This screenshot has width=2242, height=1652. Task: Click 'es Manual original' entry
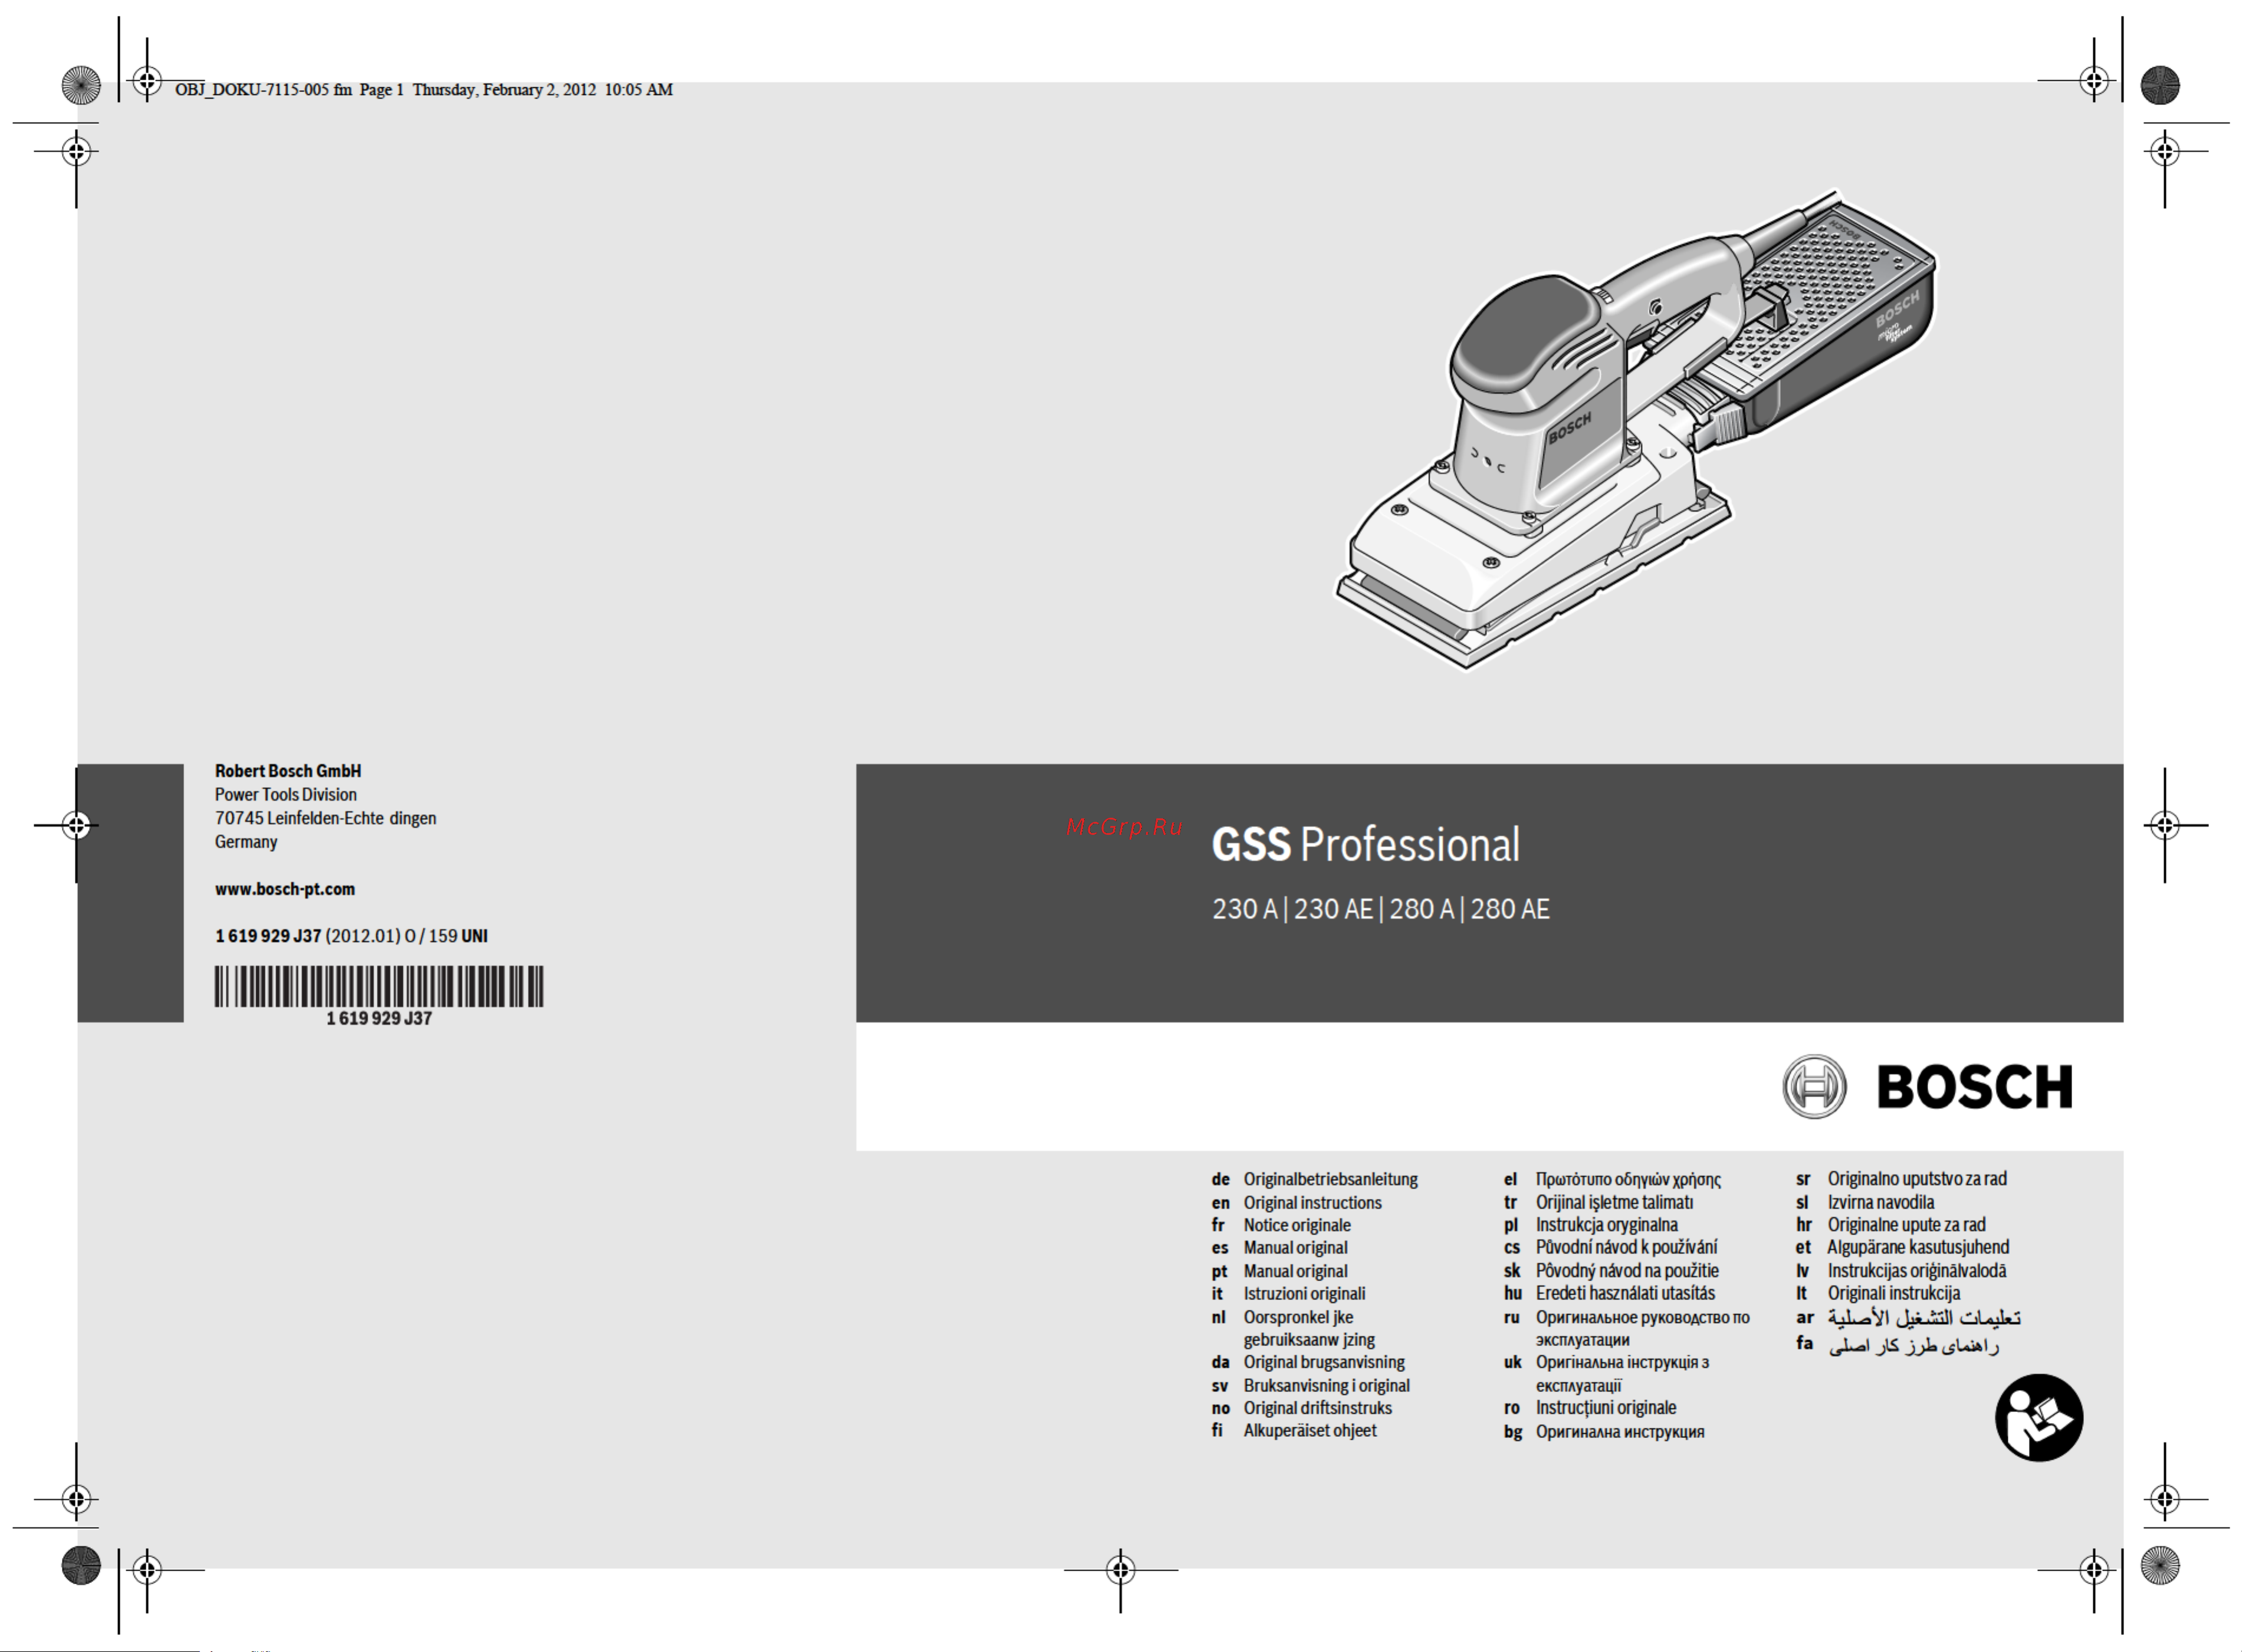point(1279,1248)
